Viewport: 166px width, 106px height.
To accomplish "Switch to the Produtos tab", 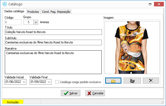I will tap(33, 12).
